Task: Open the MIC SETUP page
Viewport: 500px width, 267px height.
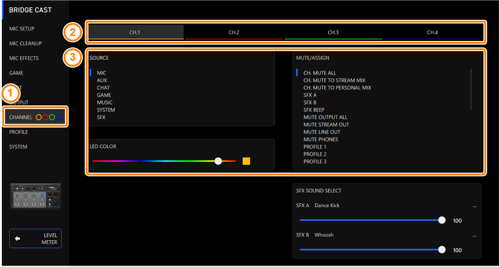Action: pos(22,29)
